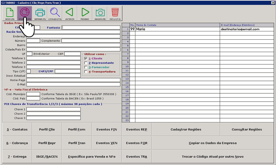276x165 pixels.
Task: Open the 6 - Cobrança section
Action: (17, 143)
